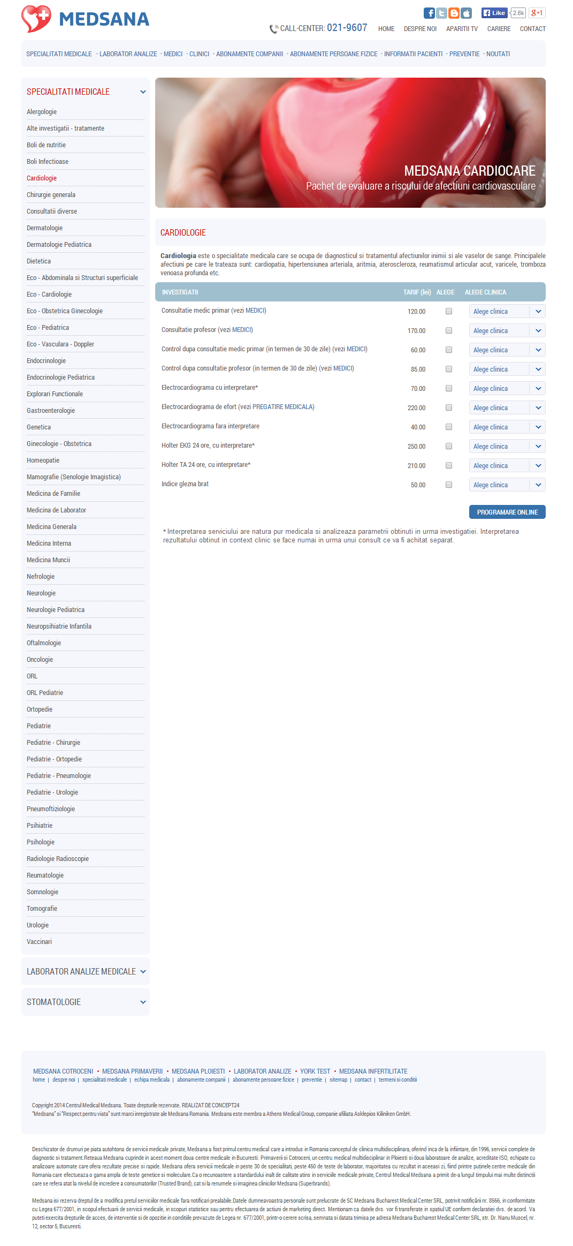
Task: Enable Electrocardiograma fara interpretare checkbox
Action: 449,427
